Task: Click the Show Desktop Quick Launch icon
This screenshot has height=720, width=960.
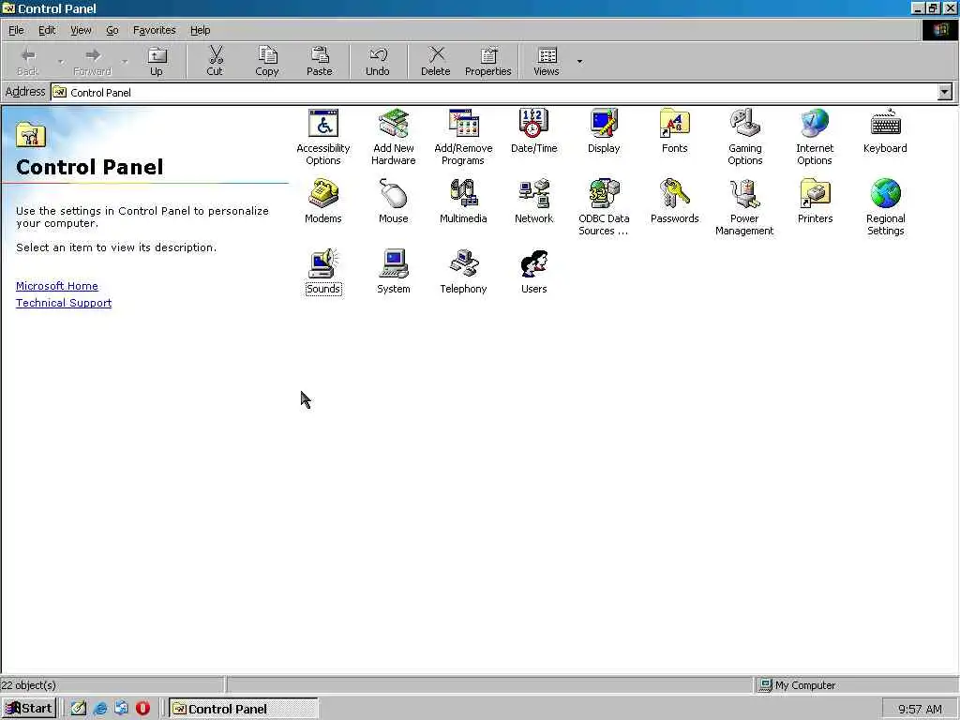Action: pyautogui.click(x=79, y=709)
